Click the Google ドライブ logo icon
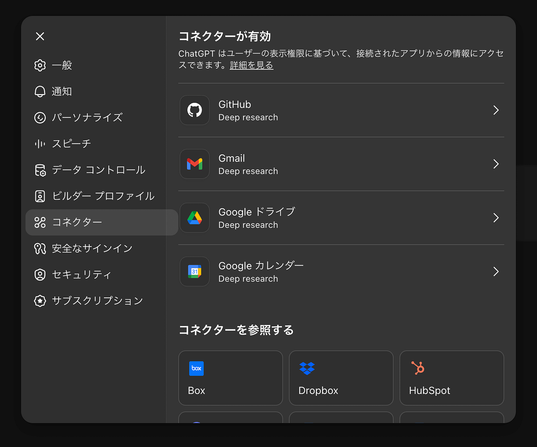This screenshot has height=447, width=537. (194, 217)
